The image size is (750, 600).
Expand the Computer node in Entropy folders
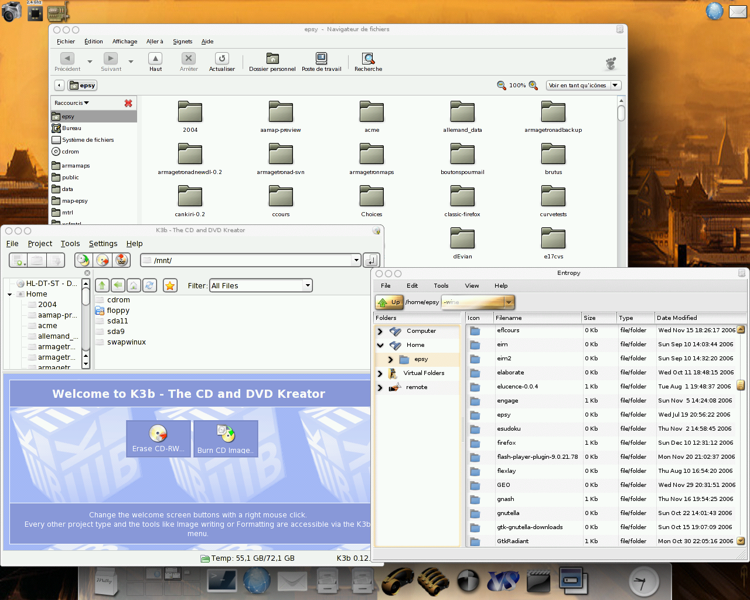pos(380,331)
